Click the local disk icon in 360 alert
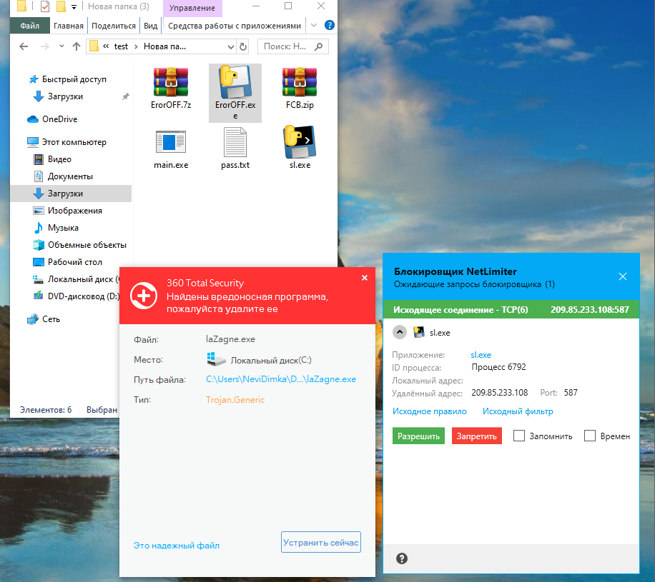Viewport: 655px width, 582px height. coord(216,359)
